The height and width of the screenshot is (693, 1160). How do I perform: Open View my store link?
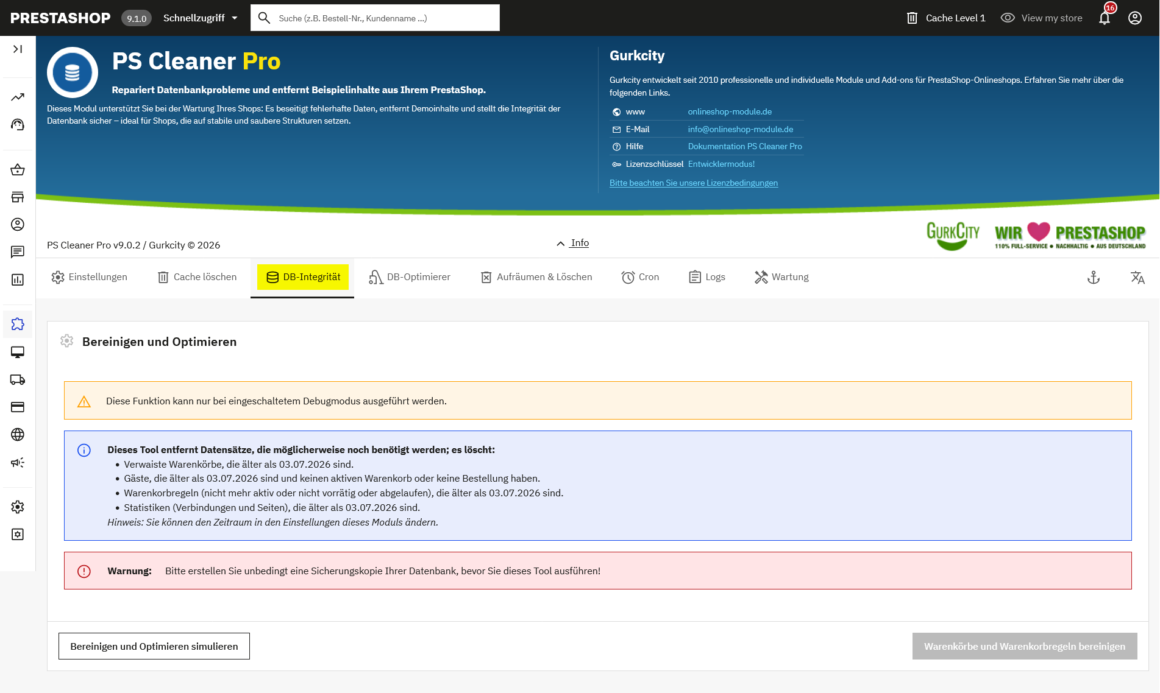tap(1042, 18)
